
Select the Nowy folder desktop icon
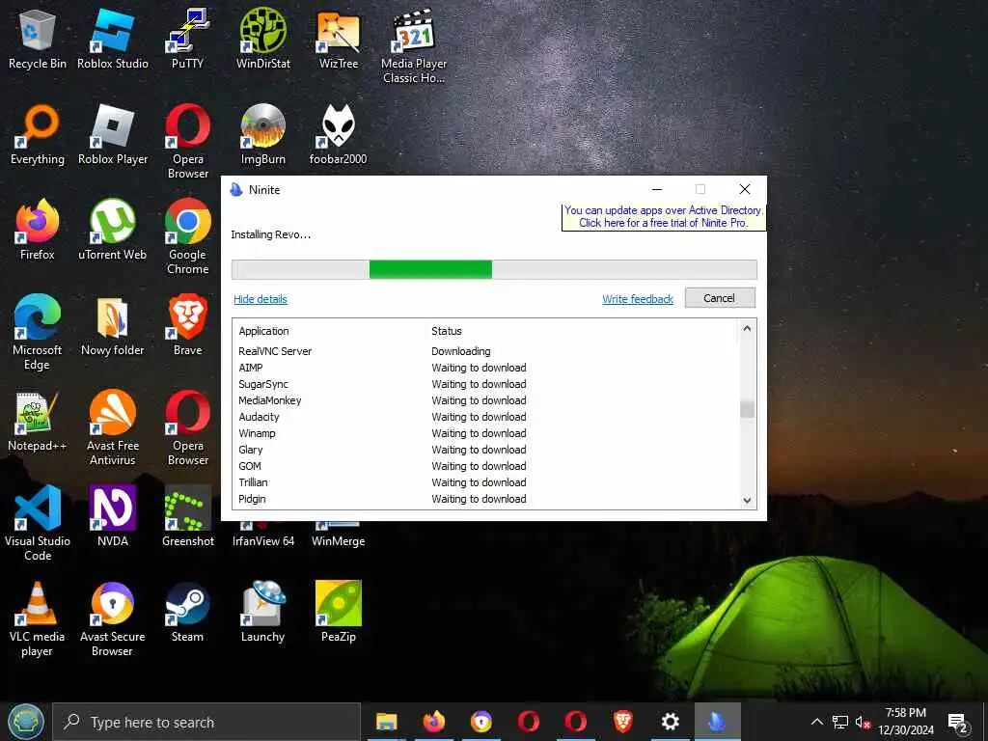(x=113, y=326)
